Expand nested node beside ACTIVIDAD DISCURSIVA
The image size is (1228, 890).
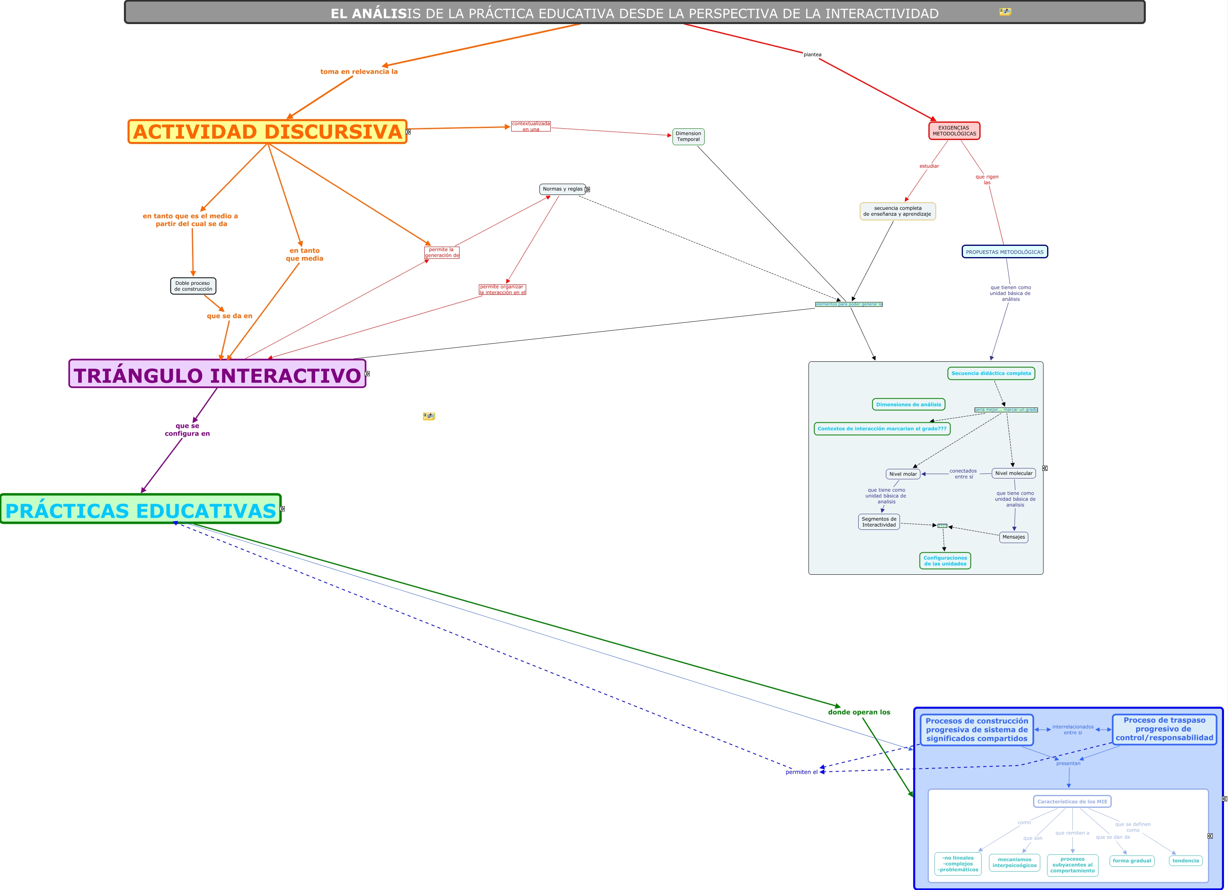point(408,132)
